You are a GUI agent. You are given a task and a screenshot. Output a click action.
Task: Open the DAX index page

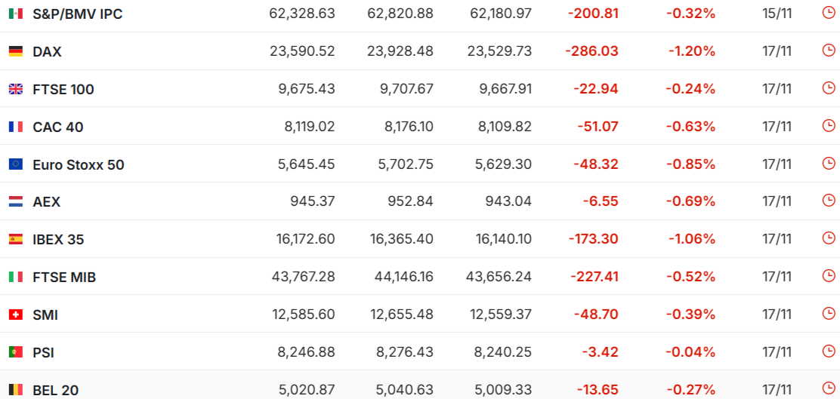coord(47,51)
